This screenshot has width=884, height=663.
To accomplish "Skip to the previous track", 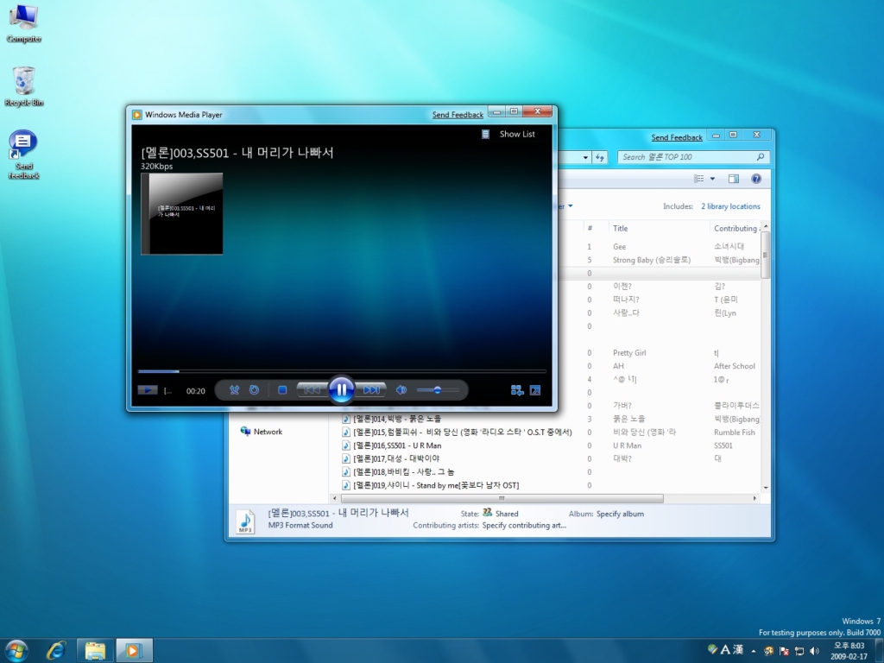I will click(x=313, y=389).
